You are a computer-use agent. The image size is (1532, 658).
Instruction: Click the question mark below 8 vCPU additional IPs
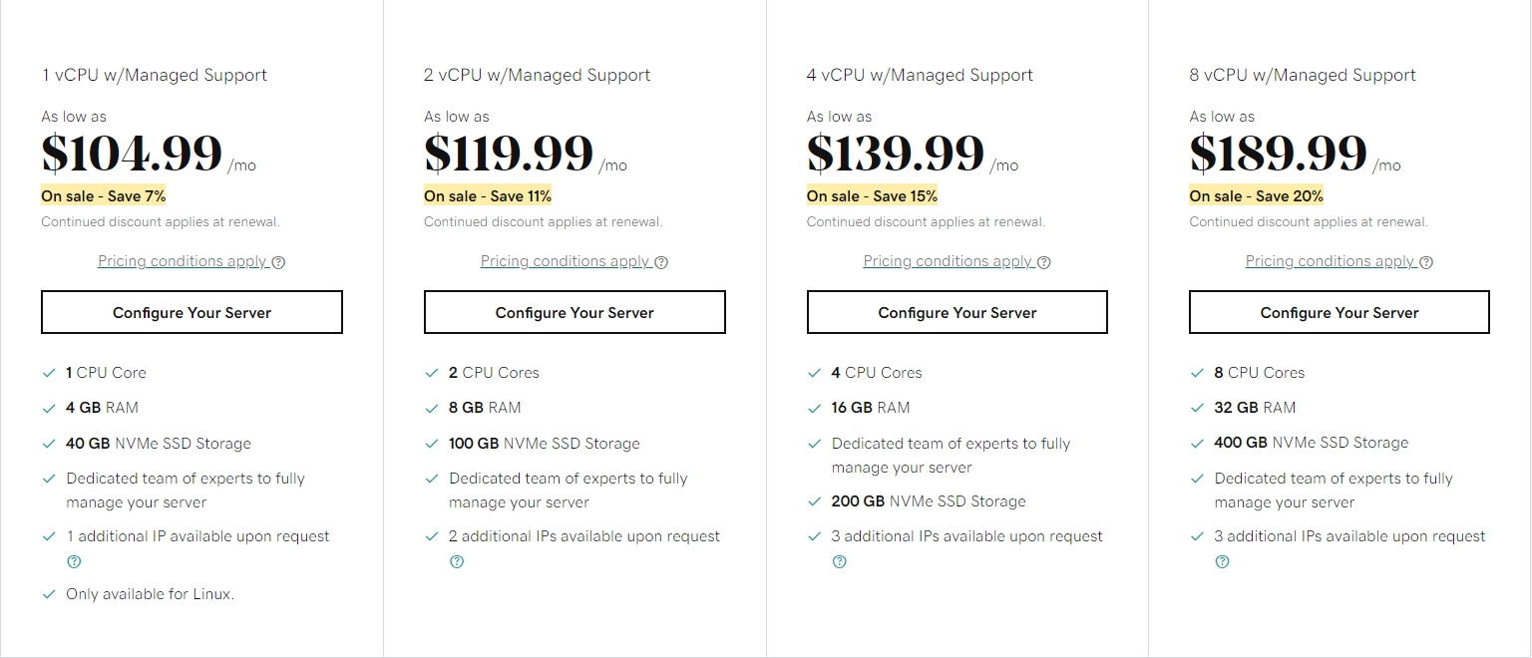[1222, 561]
